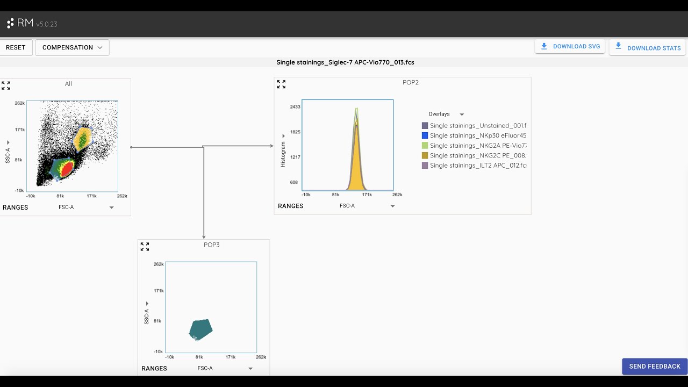Click Unstained overlay color swatch
The image size is (688, 387).
tap(425, 126)
